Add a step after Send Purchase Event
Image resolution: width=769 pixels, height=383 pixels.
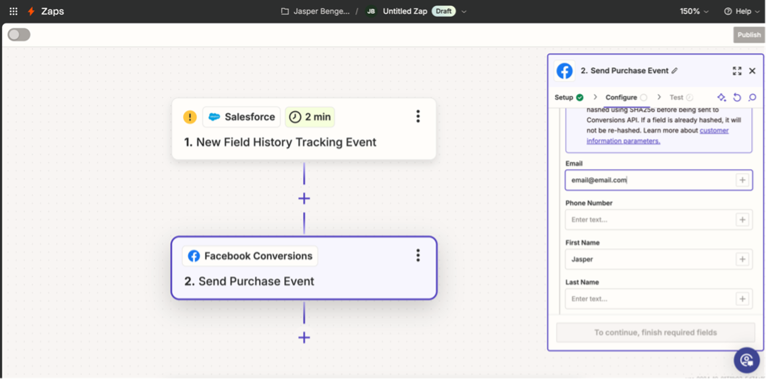pyautogui.click(x=304, y=337)
